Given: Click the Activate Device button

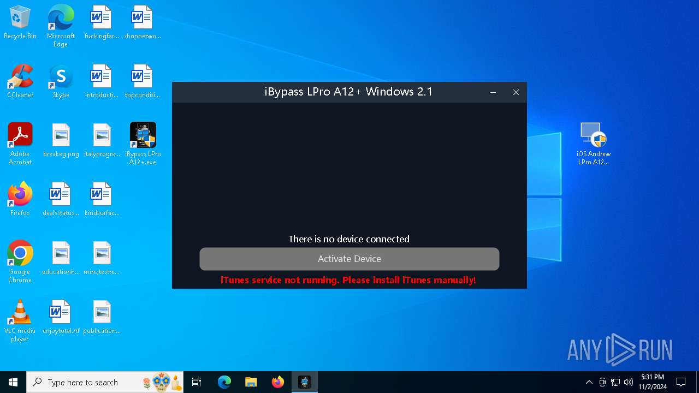Looking at the screenshot, I should [x=349, y=259].
